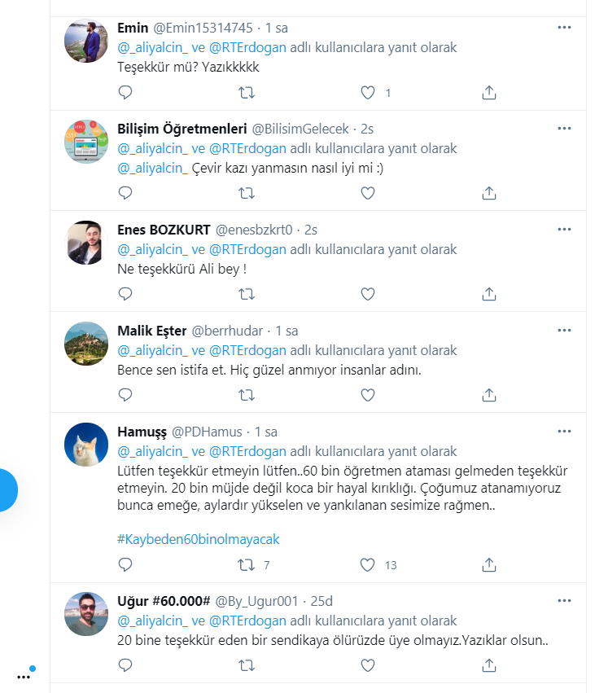Like Hamuşş's tweet with 13 likes
Image resolution: width=608 pixels, height=693 pixels.
point(368,564)
